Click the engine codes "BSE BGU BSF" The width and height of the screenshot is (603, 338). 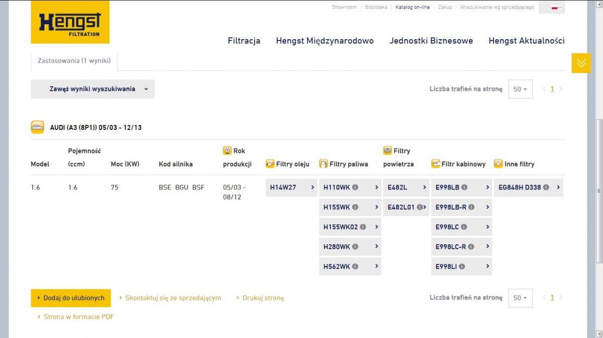[x=181, y=188]
